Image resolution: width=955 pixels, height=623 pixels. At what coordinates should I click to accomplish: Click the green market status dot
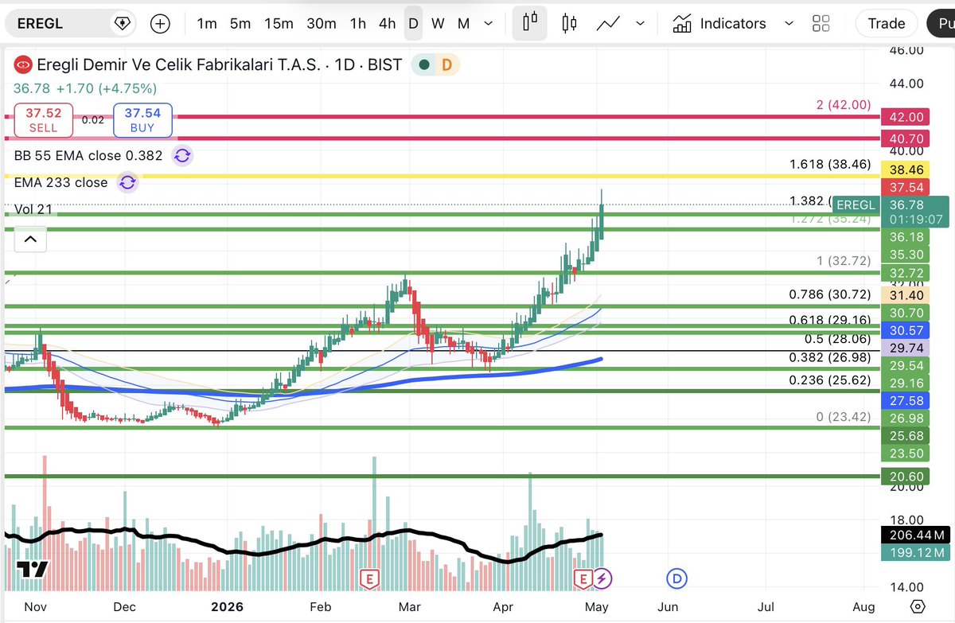(x=425, y=64)
